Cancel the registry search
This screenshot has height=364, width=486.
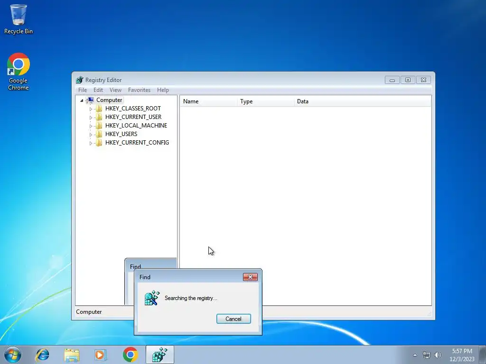[234, 319]
